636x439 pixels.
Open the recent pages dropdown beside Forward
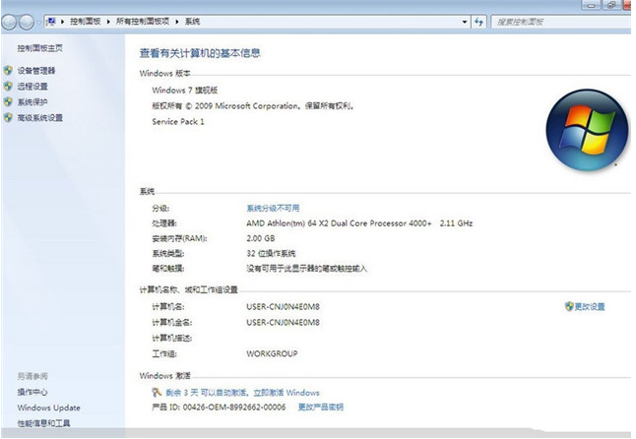click(x=39, y=23)
